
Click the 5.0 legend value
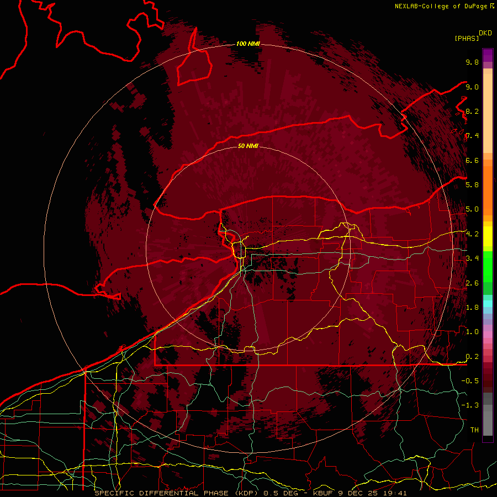(472, 209)
